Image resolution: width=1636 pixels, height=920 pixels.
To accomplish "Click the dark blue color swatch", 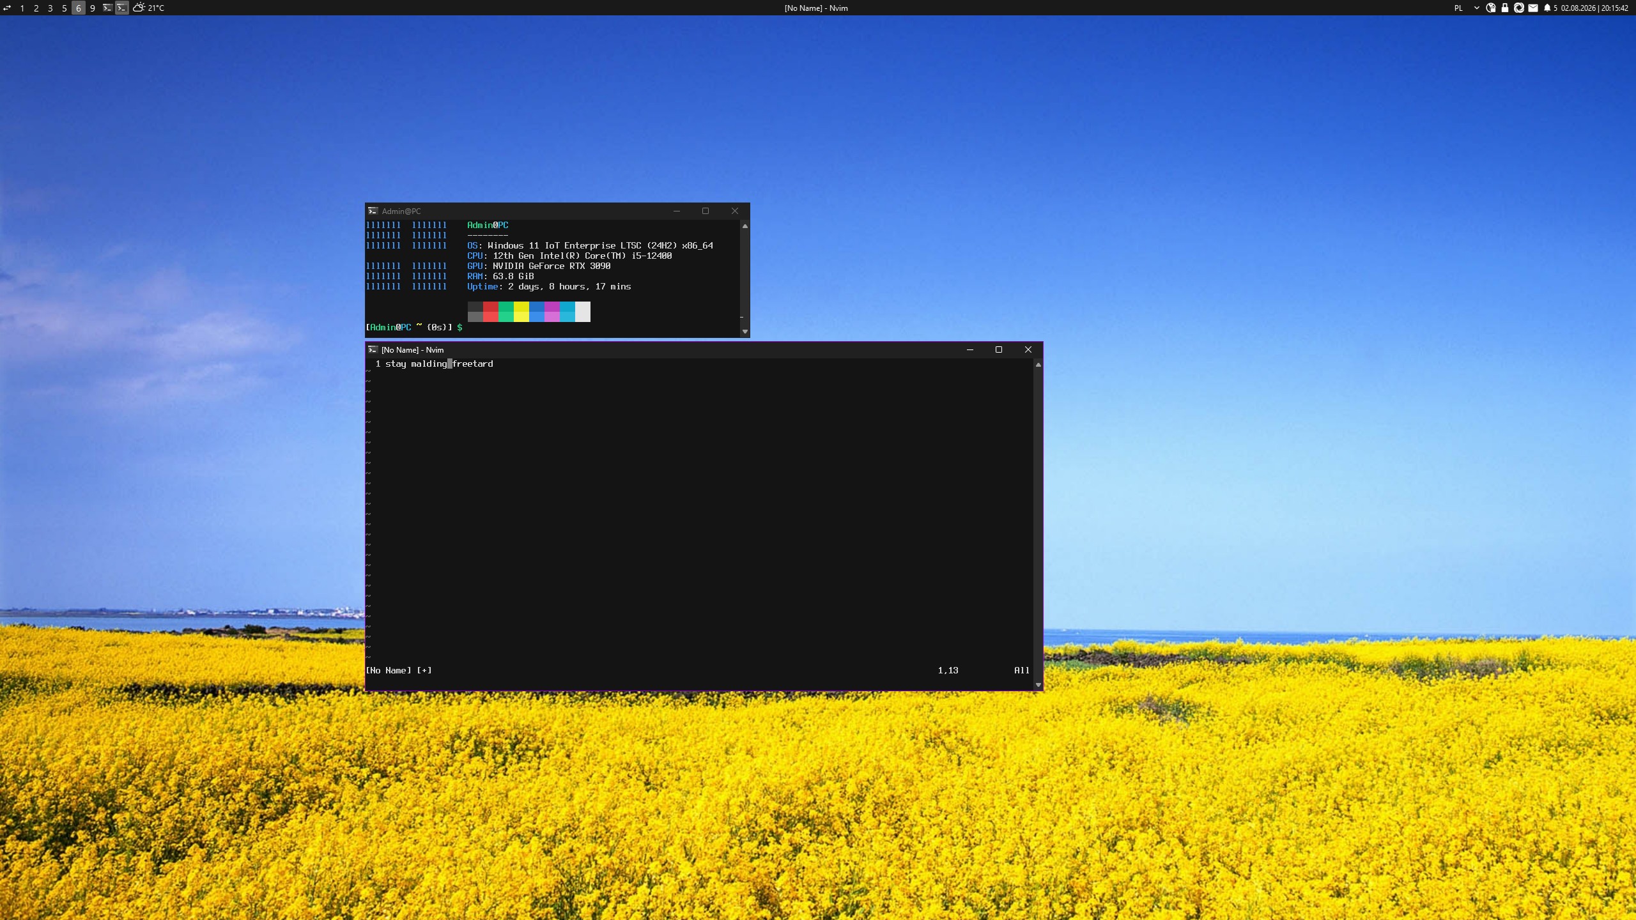I will click(537, 307).
